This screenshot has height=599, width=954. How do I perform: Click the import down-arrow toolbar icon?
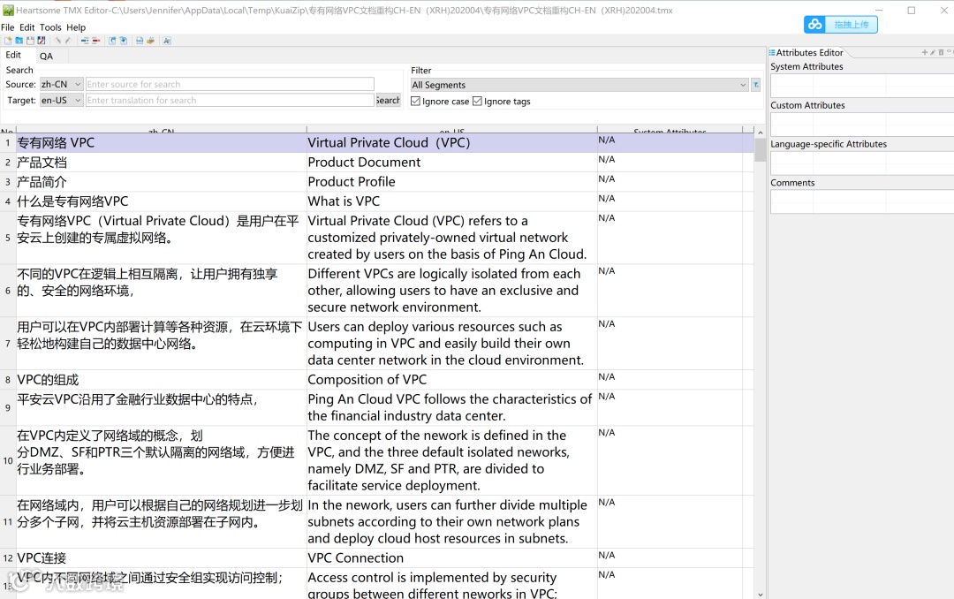124,41
